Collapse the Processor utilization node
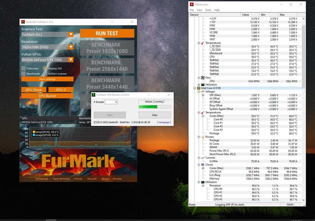The height and width of the screenshot is (221, 315). click(203, 186)
